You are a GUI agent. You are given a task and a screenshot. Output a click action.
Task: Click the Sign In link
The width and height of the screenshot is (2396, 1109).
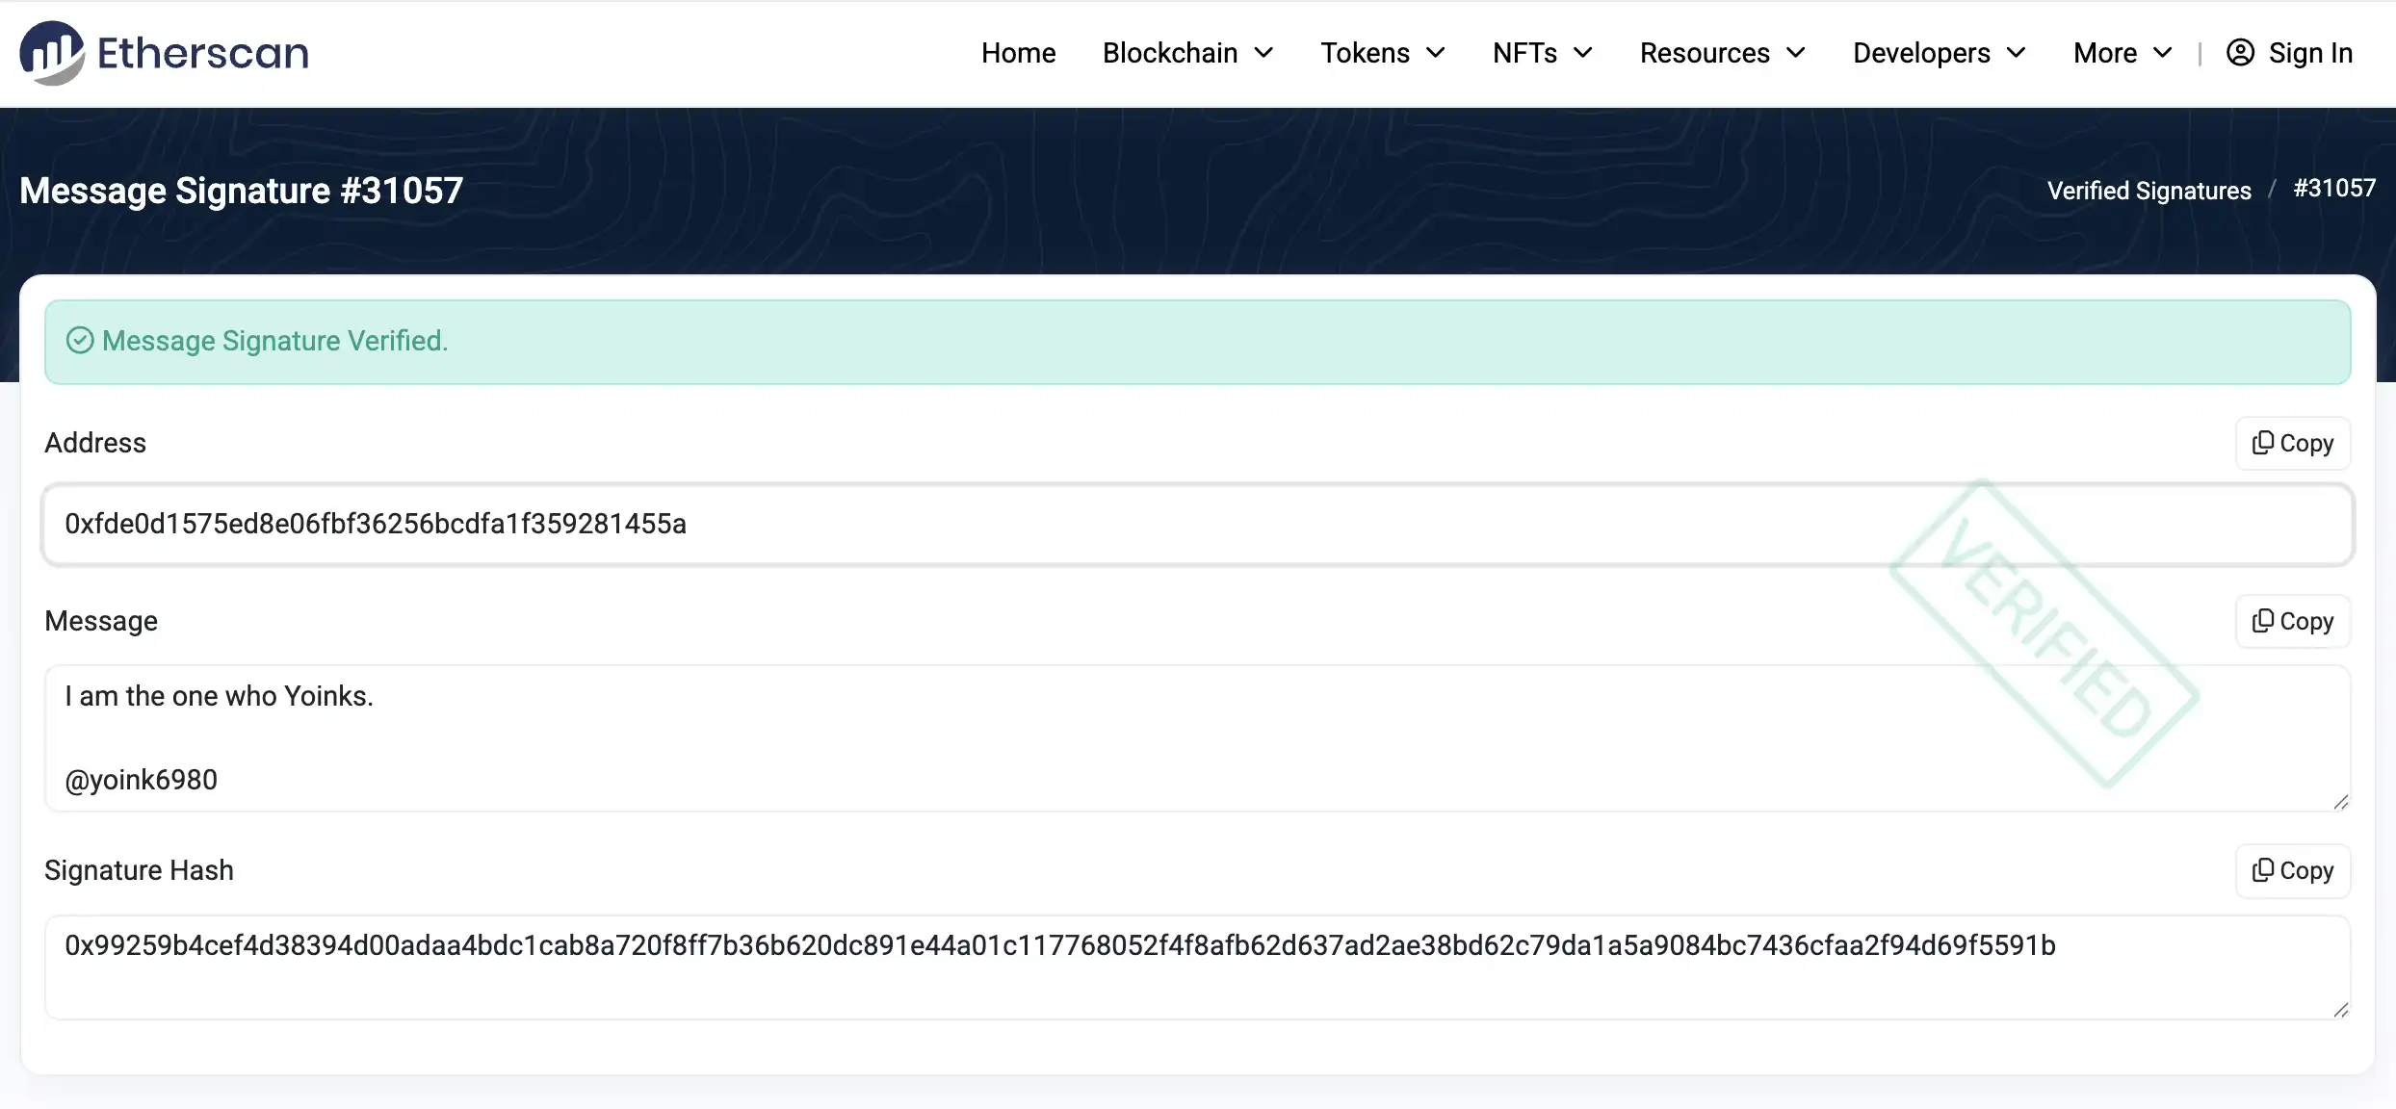point(2309,53)
